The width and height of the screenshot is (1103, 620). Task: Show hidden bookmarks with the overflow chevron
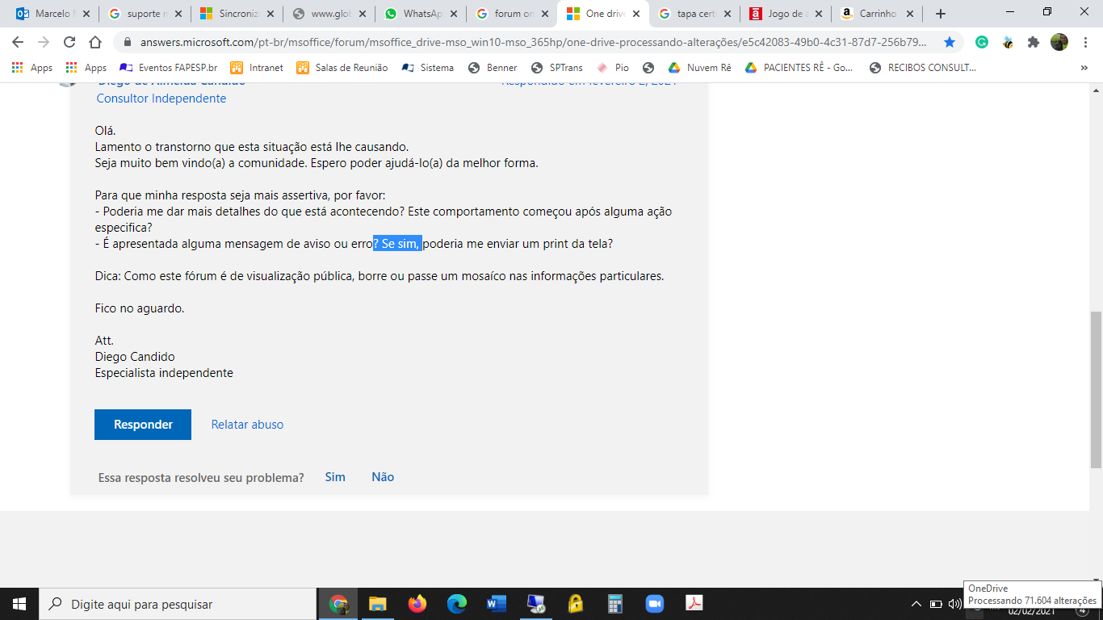(x=1084, y=68)
